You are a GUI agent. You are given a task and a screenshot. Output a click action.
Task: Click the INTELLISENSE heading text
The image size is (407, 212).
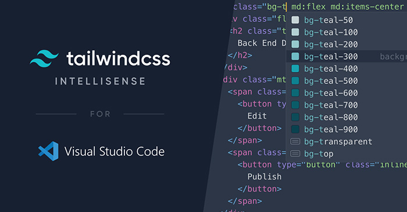(100, 81)
